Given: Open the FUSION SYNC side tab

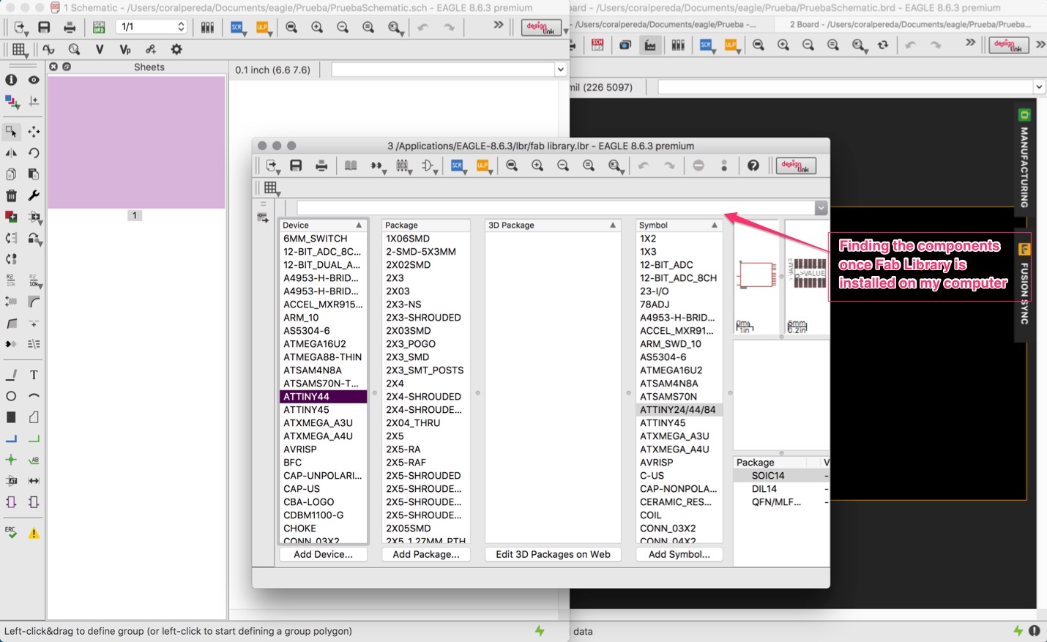Looking at the screenshot, I should click(x=1024, y=285).
